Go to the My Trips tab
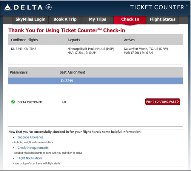 tap(98, 19)
